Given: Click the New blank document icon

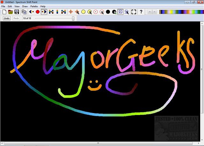Looking at the screenshot, I should pos(4,12).
